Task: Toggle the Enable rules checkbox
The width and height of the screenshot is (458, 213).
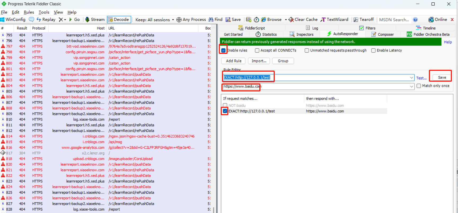Action: [224, 50]
